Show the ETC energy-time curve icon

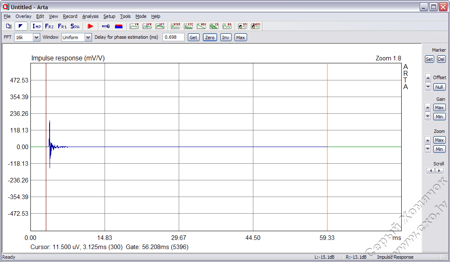pos(189,26)
